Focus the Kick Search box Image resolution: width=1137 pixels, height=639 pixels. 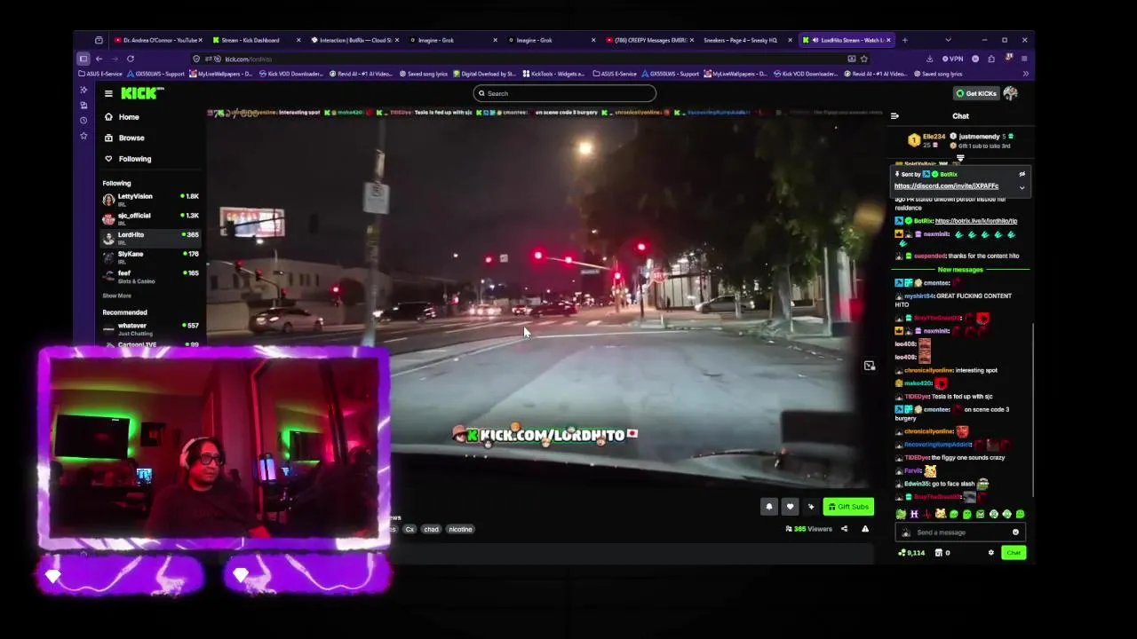click(565, 93)
